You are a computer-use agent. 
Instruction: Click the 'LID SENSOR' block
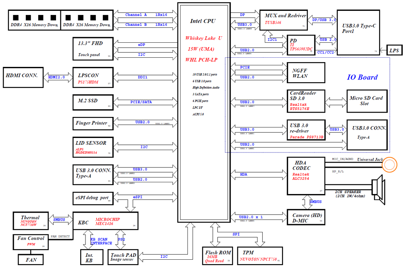point(93,147)
